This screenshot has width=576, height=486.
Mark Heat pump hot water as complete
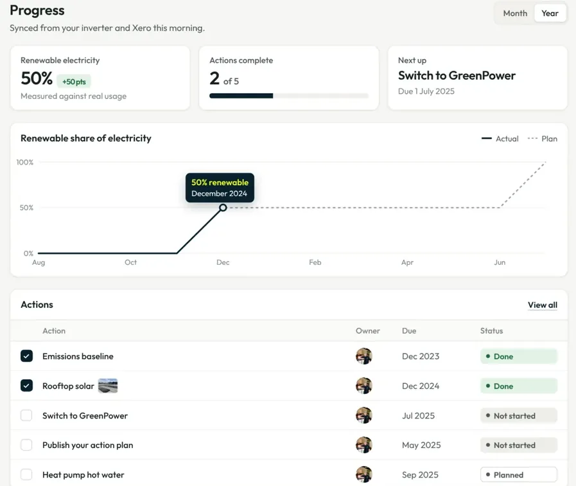(26, 474)
